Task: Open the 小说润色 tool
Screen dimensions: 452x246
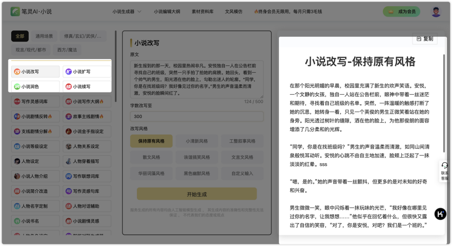Action: pos(35,86)
